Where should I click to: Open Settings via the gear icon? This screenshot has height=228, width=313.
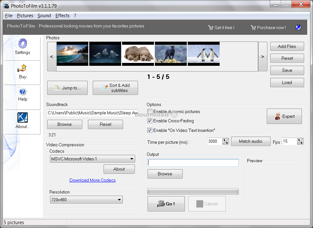tap(23, 43)
